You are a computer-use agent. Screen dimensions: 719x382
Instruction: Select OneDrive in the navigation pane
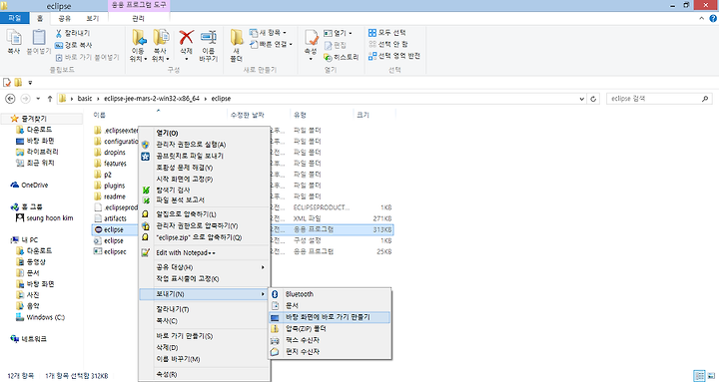29,186
